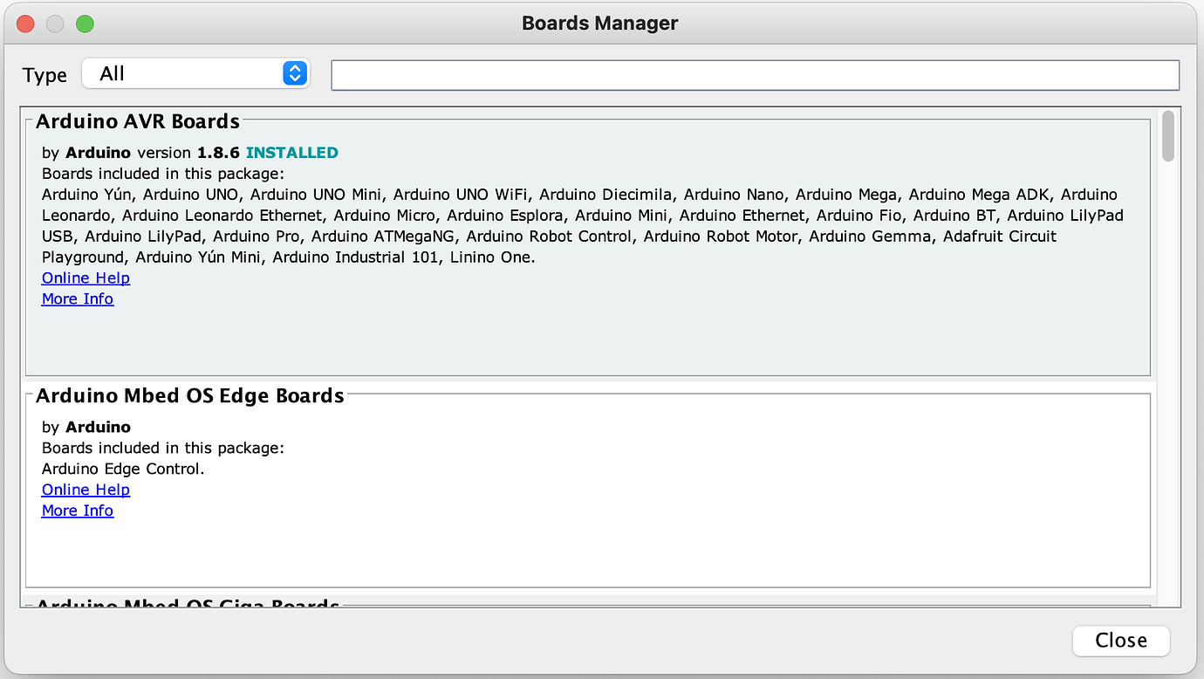Click the yellow minimize window button
This screenshot has height=679, width=1204.
click(55, 24)
